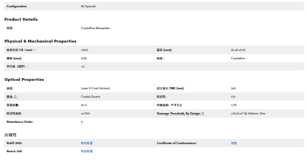Image resolution: width=307 pixels, height=162 pixels.
Task: Click the design wavelength value 343
Action: click(233, 88)
